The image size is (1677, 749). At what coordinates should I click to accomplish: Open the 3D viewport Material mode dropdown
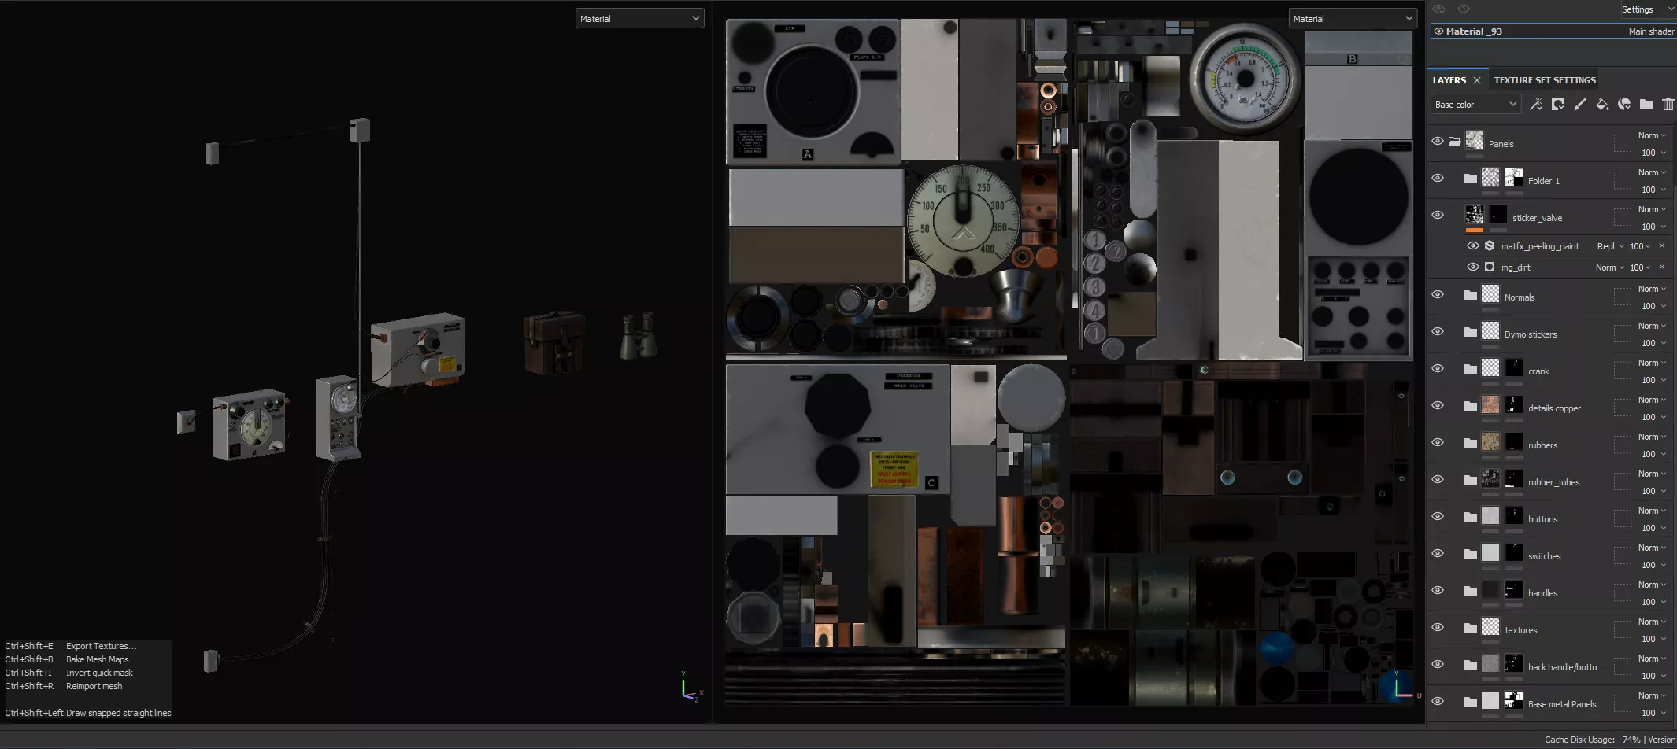639,19
